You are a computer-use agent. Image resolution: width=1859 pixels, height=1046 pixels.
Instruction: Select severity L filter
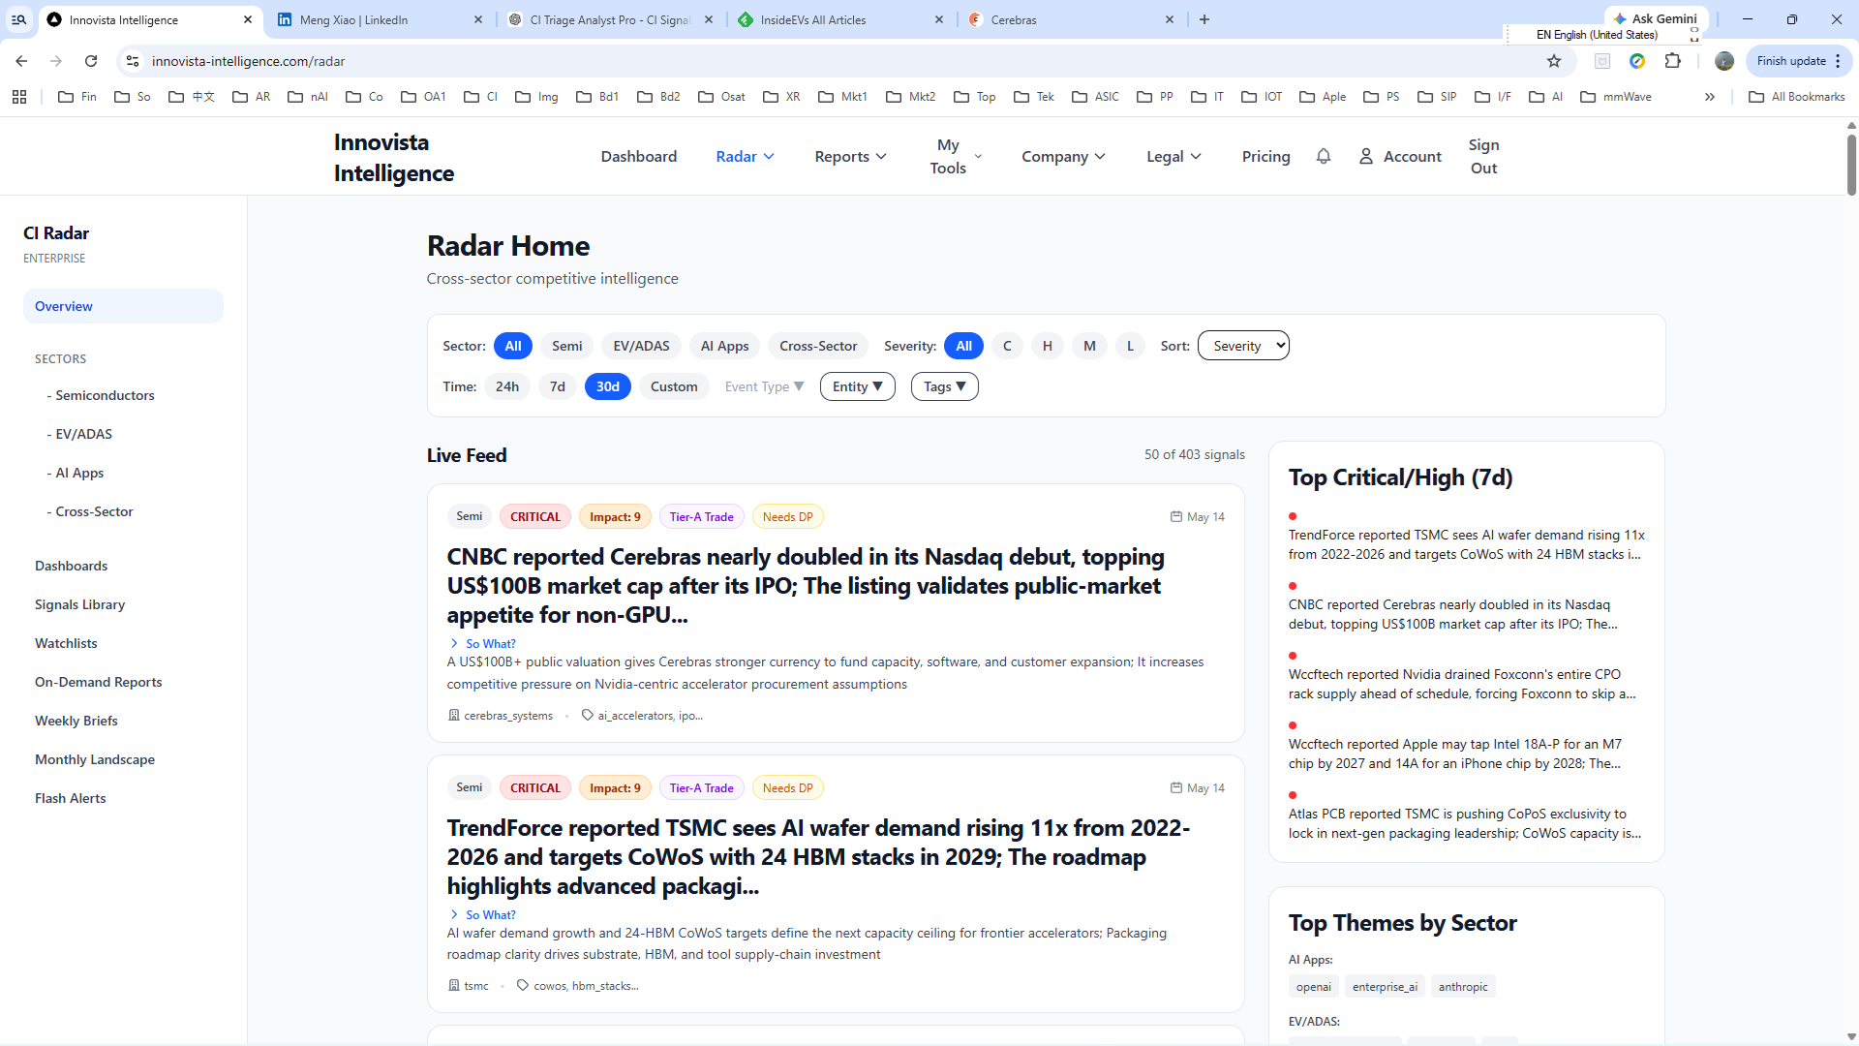point(1130,346)
